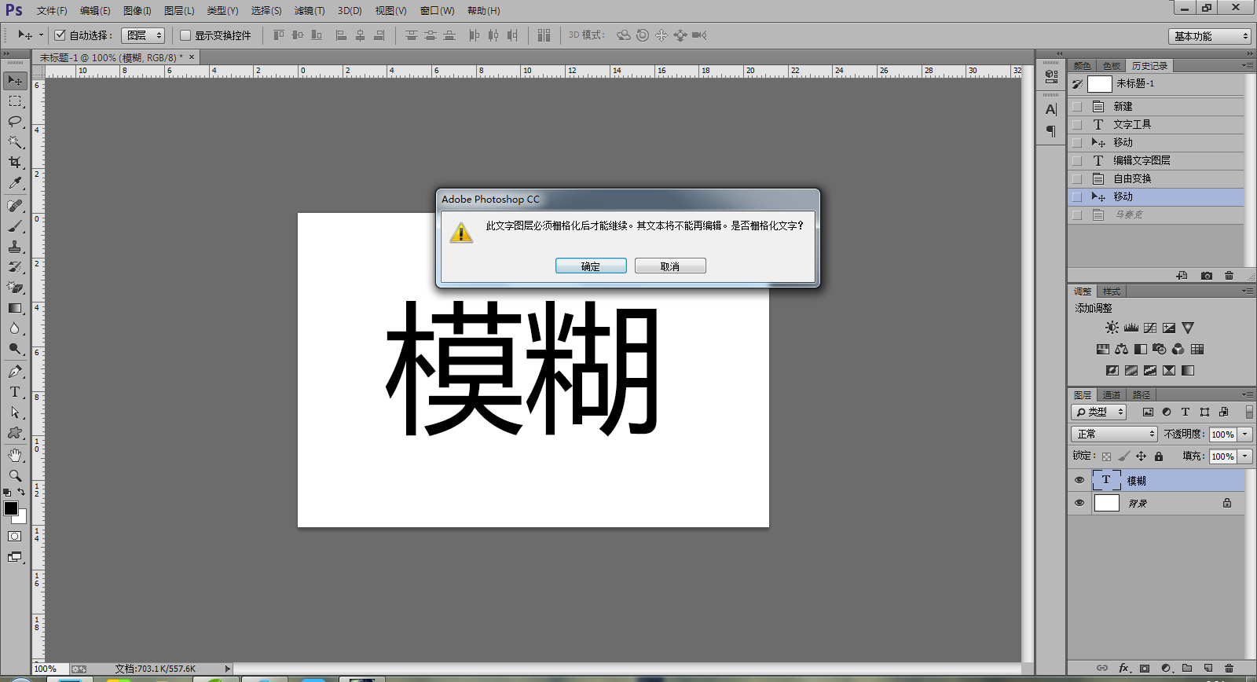This screenshot has width=1257, height=682.
Task: Click the 背景 layer thumbnail
Action: click(x=1106, y=503)
